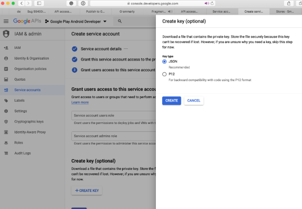Click the search magnifier icon

(x=120, y=21)
